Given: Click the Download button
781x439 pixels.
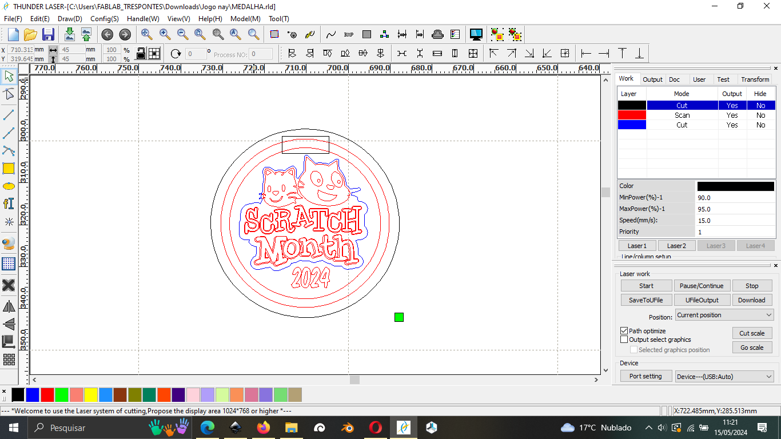Looking at the screenshot, I should 752,300.
